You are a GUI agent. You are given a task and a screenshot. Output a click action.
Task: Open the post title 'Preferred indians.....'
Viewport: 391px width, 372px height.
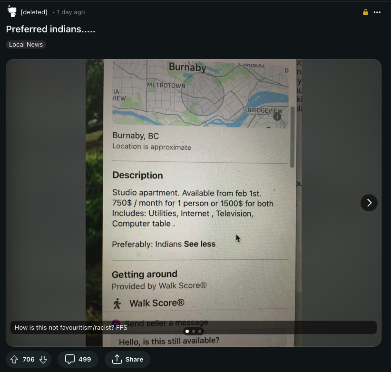50,29
